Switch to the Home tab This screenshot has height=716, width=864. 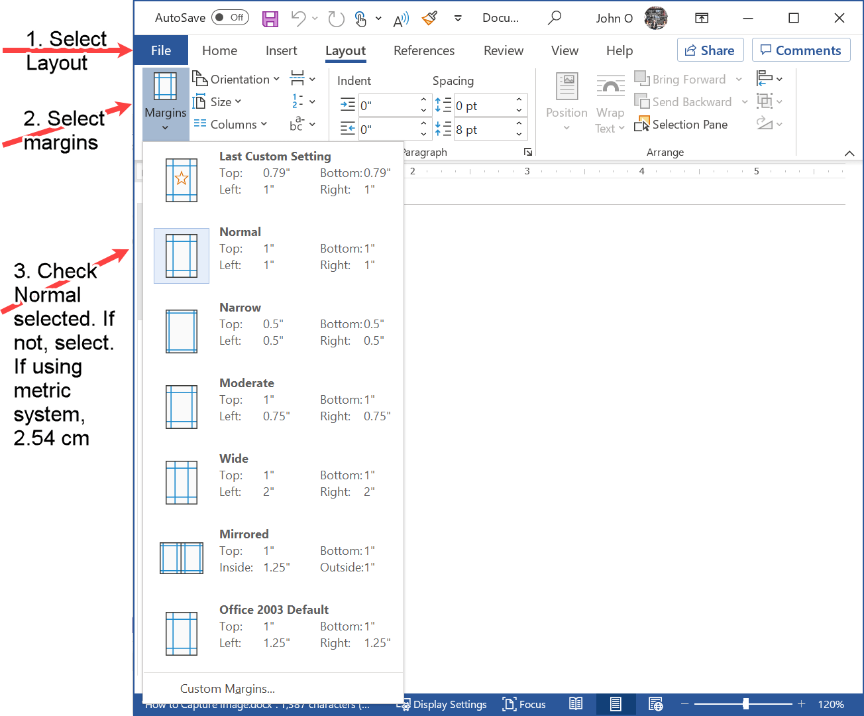(219, 50)
